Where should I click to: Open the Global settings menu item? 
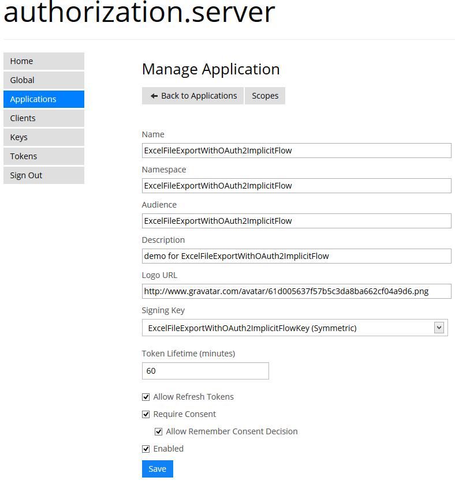pyautogui.click(x=44, y=80)
